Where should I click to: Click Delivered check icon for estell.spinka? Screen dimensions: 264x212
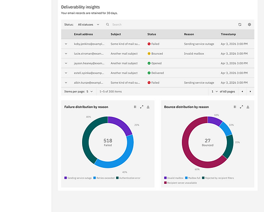tap(149, 73)
